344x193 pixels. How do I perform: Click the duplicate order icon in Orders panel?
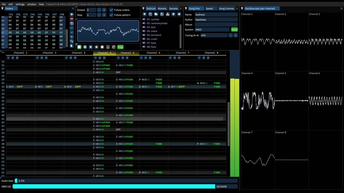click(x=72, y=23)
